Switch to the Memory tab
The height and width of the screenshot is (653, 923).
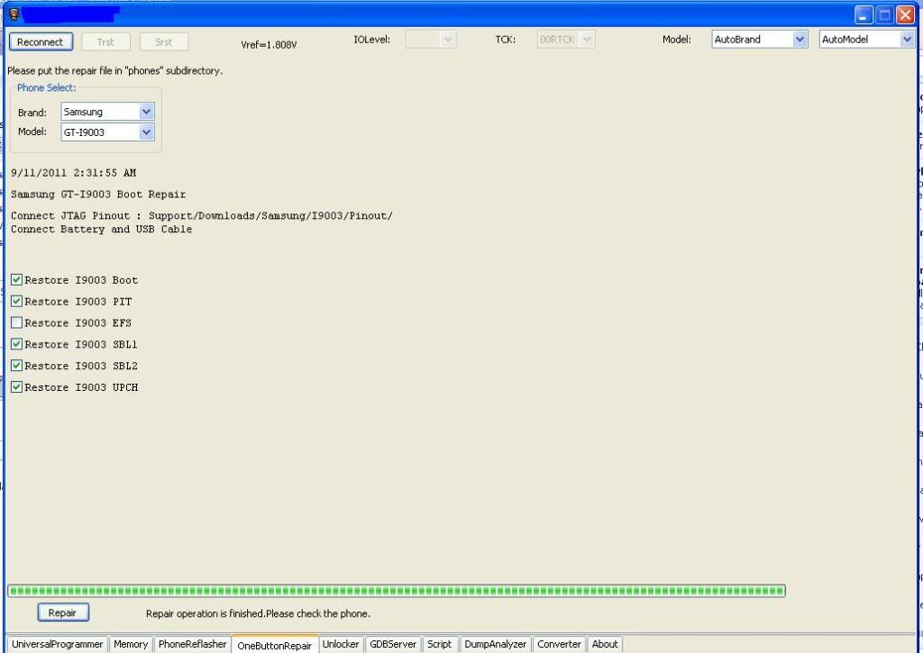[131, 644]
